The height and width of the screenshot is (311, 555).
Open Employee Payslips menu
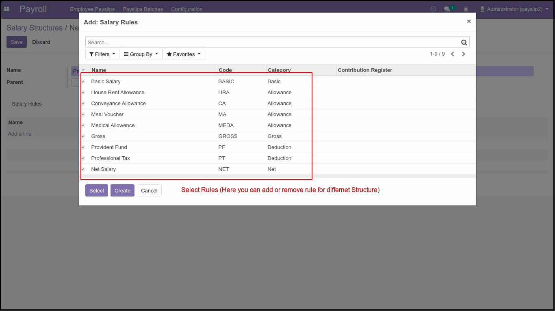pyautogui.click(x=92, y=9)
